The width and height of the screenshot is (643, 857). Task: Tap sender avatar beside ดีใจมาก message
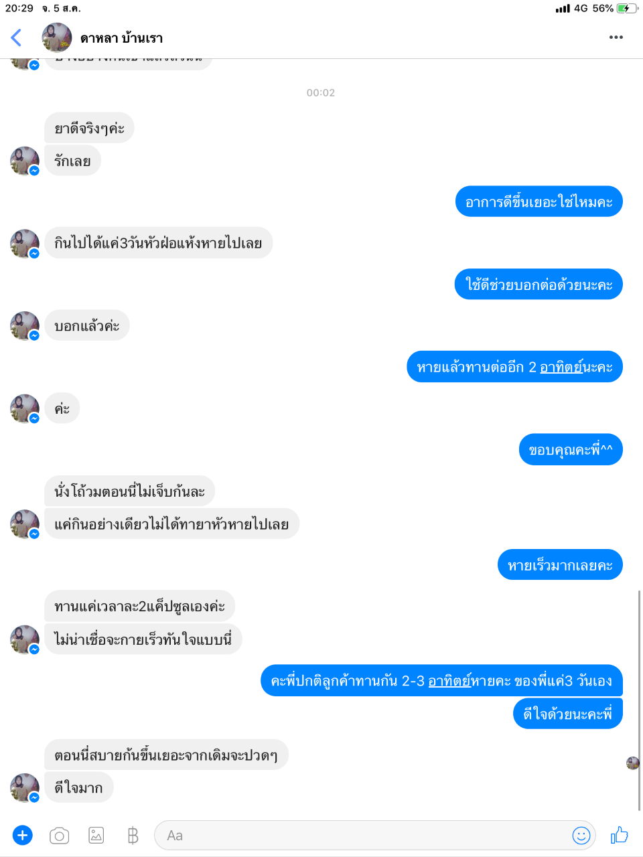click(x=25, y=788)
